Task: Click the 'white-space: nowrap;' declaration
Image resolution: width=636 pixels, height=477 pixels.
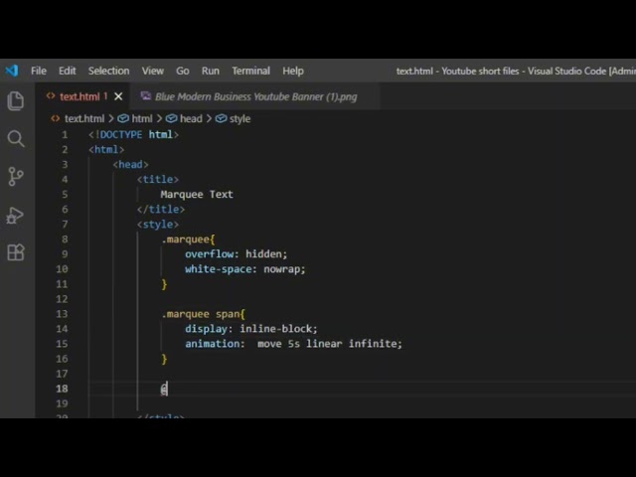Action: click(245, 269)
